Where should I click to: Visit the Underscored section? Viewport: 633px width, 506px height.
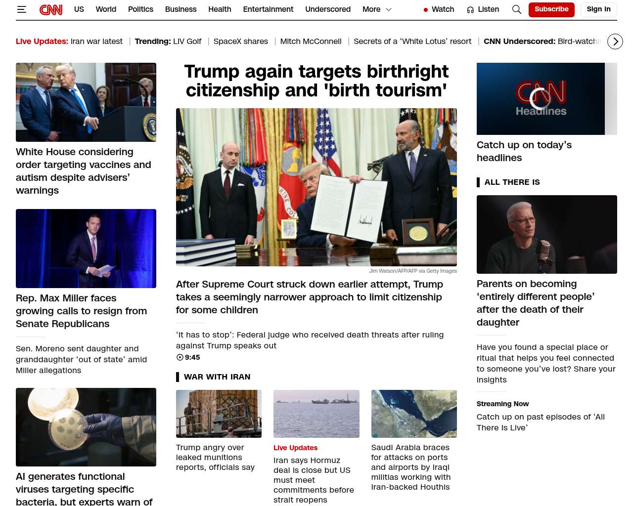(328, 9)
